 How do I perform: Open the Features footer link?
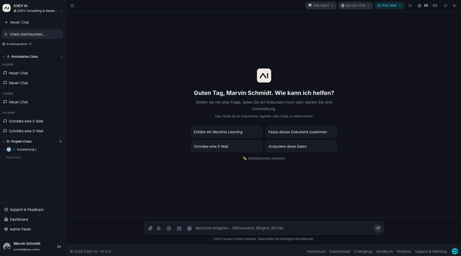click(x=404, y=251)
